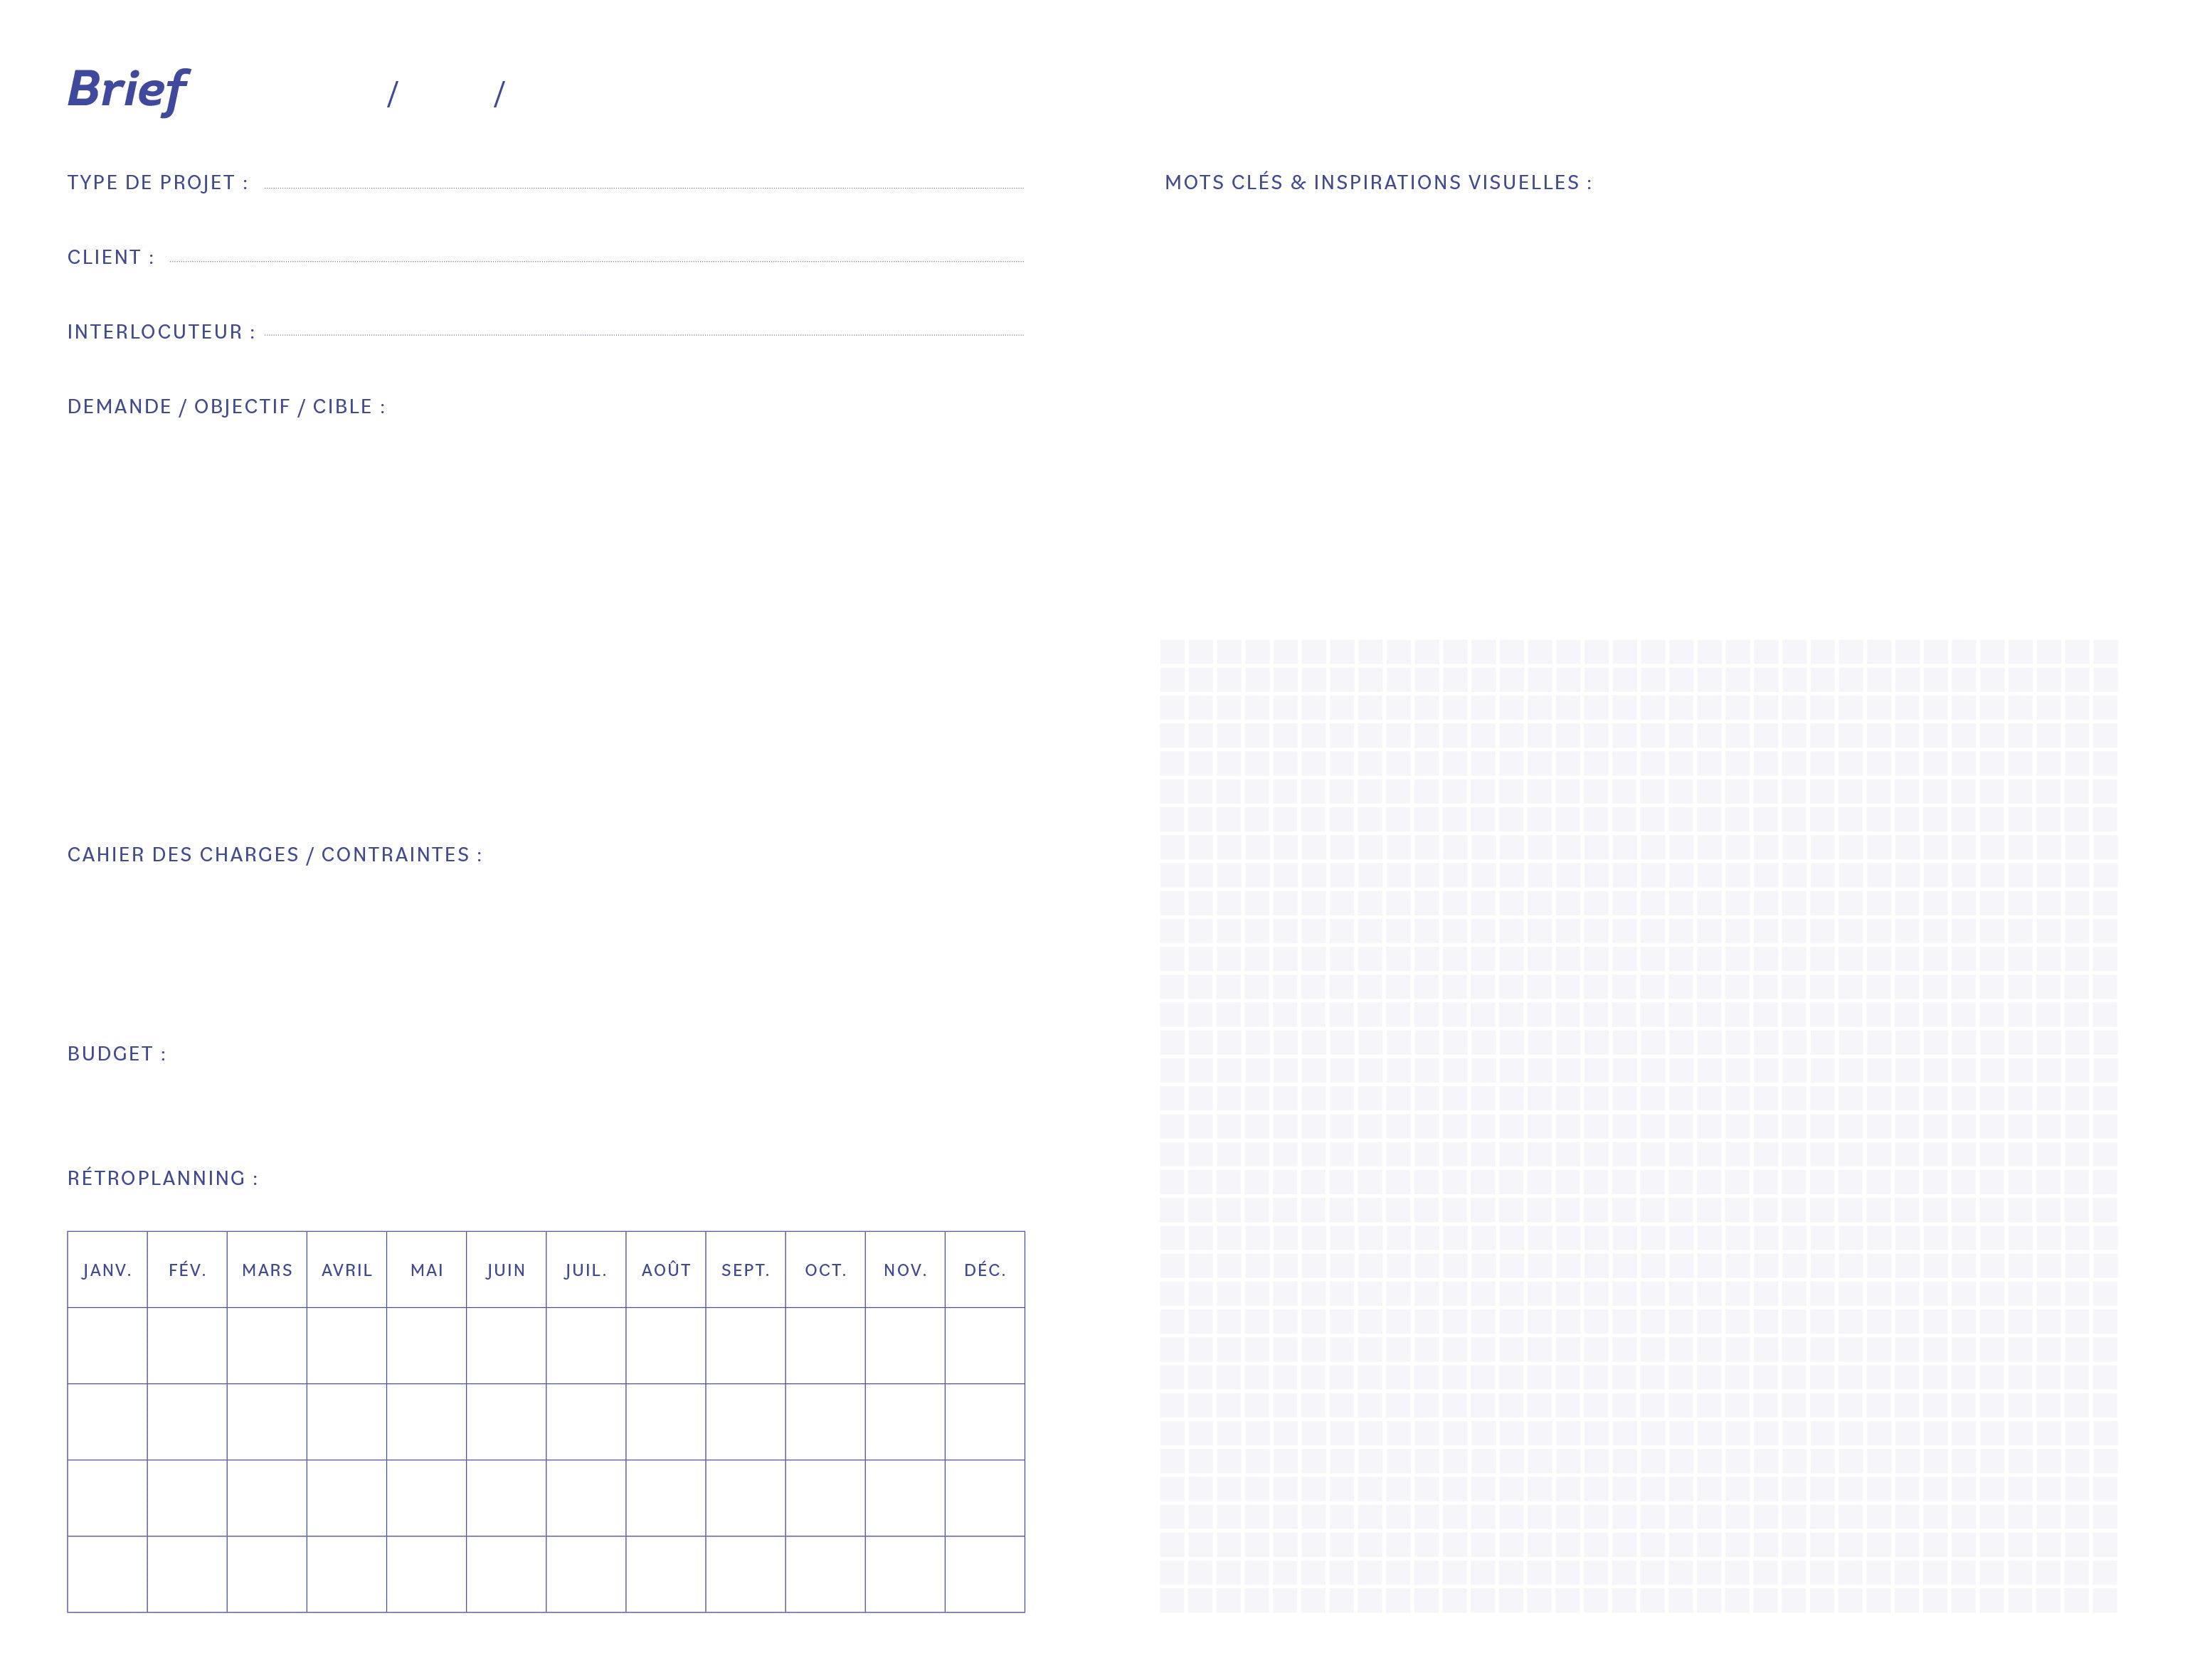Select the JUIN column header
Screen dimensions: 2185x1680
507,1270
